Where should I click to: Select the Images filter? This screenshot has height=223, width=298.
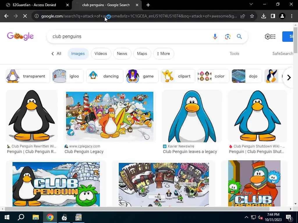78,54
